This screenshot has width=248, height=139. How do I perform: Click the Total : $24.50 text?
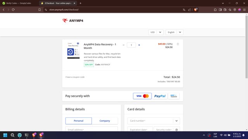(x=172, y=77)
